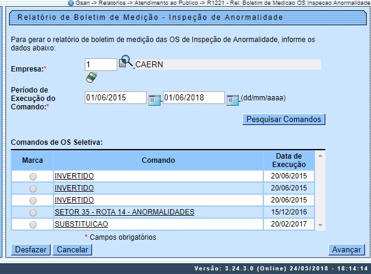Click the Gsan breadcrumb icon
Viewport: 371px width, 274px height.
[x=70, y=3]
